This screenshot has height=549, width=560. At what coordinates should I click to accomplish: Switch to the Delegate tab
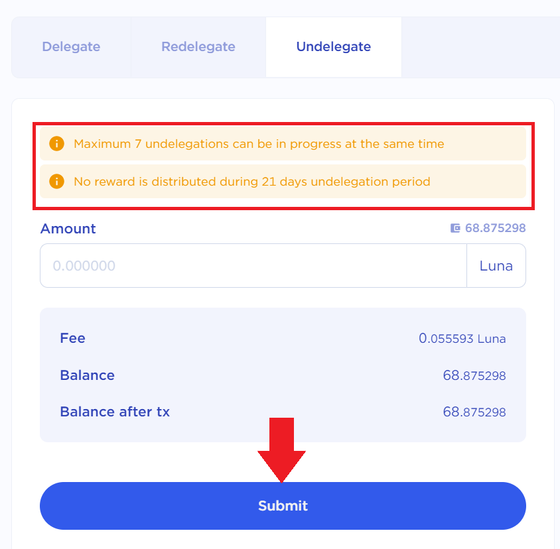click(x=71, y=47)
